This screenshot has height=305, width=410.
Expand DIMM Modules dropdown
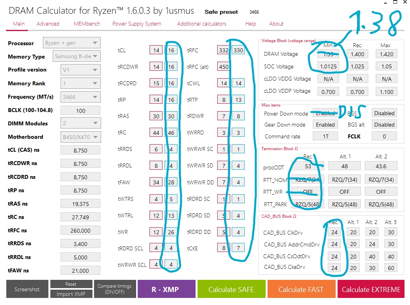tap(81, 123)
